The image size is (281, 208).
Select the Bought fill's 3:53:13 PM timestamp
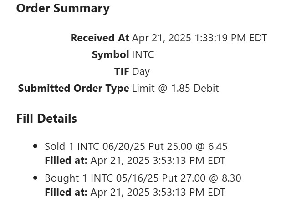pyautogui.click(x=158, y=192)
